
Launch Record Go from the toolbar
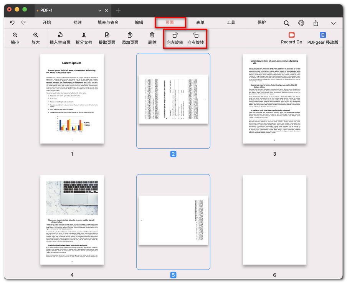click(291, 38)
